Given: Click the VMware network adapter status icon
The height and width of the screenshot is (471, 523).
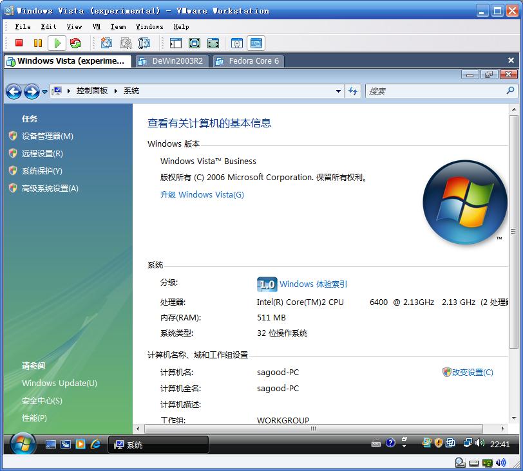Looking at the screenshot, I should point(488,463).
